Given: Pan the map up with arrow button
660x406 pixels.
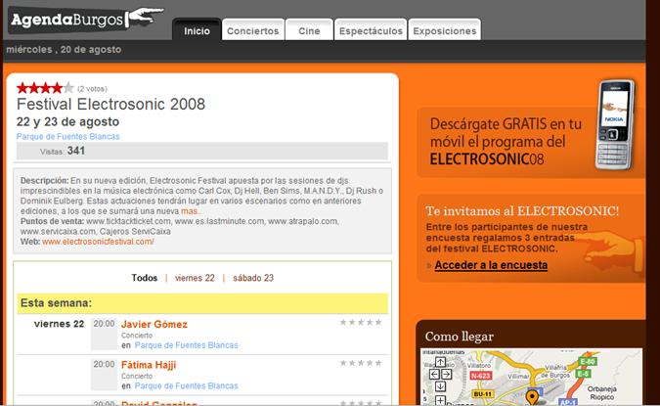Looking at the screenshot, I should click(x=440, y=362).
